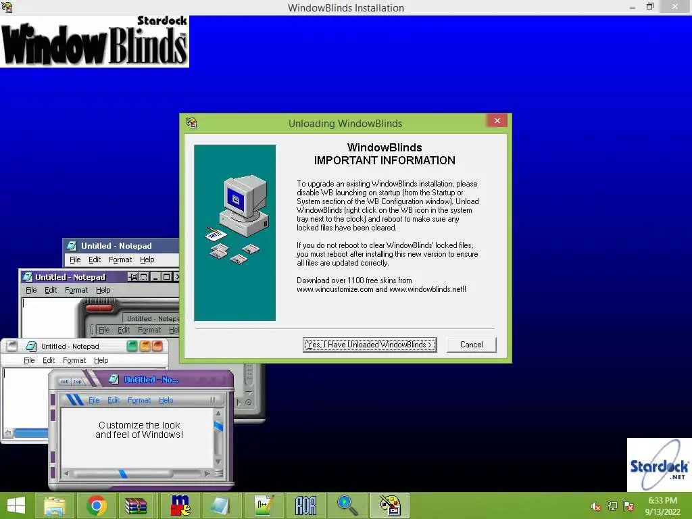Launch Google Chrome from the taskbar
The image size is (692, 519).
click(x=97, y=505)
